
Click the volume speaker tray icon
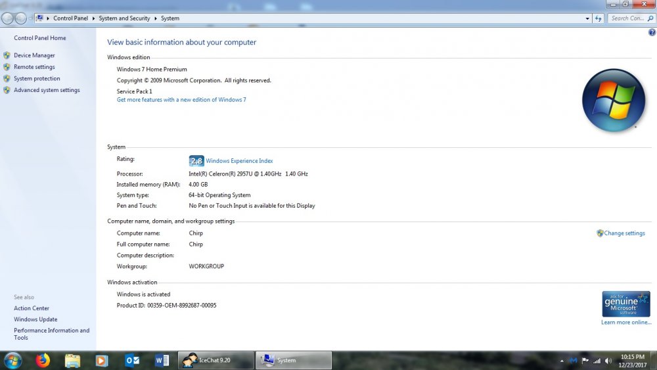608,360
